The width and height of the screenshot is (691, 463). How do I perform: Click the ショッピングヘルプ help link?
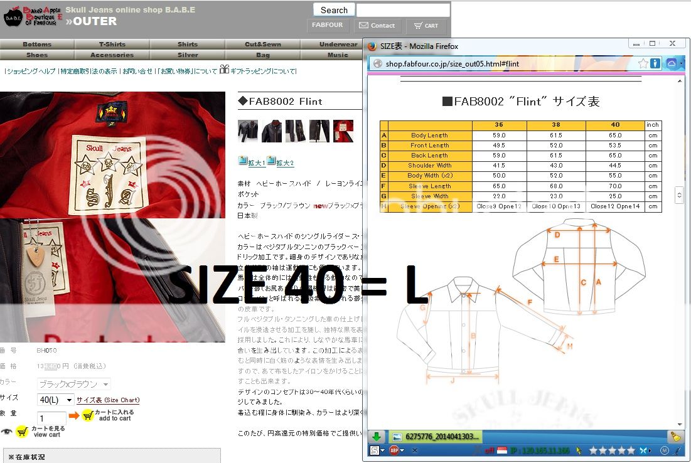pos(31,71)
